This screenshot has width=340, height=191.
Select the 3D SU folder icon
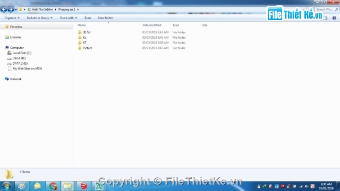tap(80, 32)
